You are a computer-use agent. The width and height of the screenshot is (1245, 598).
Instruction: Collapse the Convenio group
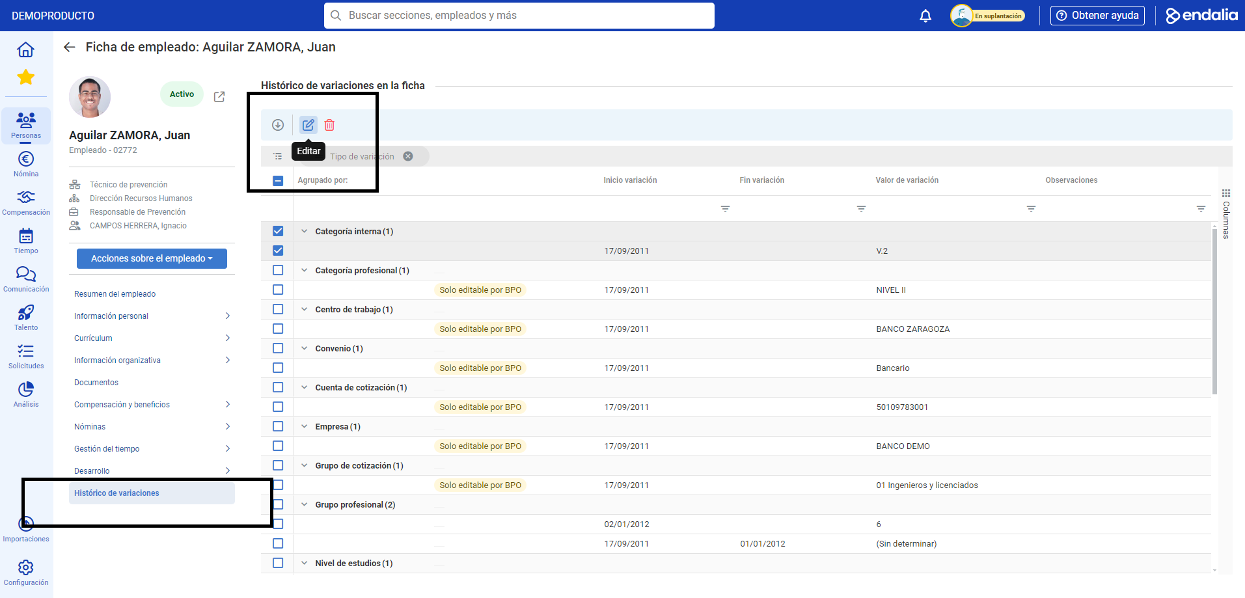point(304,348)
